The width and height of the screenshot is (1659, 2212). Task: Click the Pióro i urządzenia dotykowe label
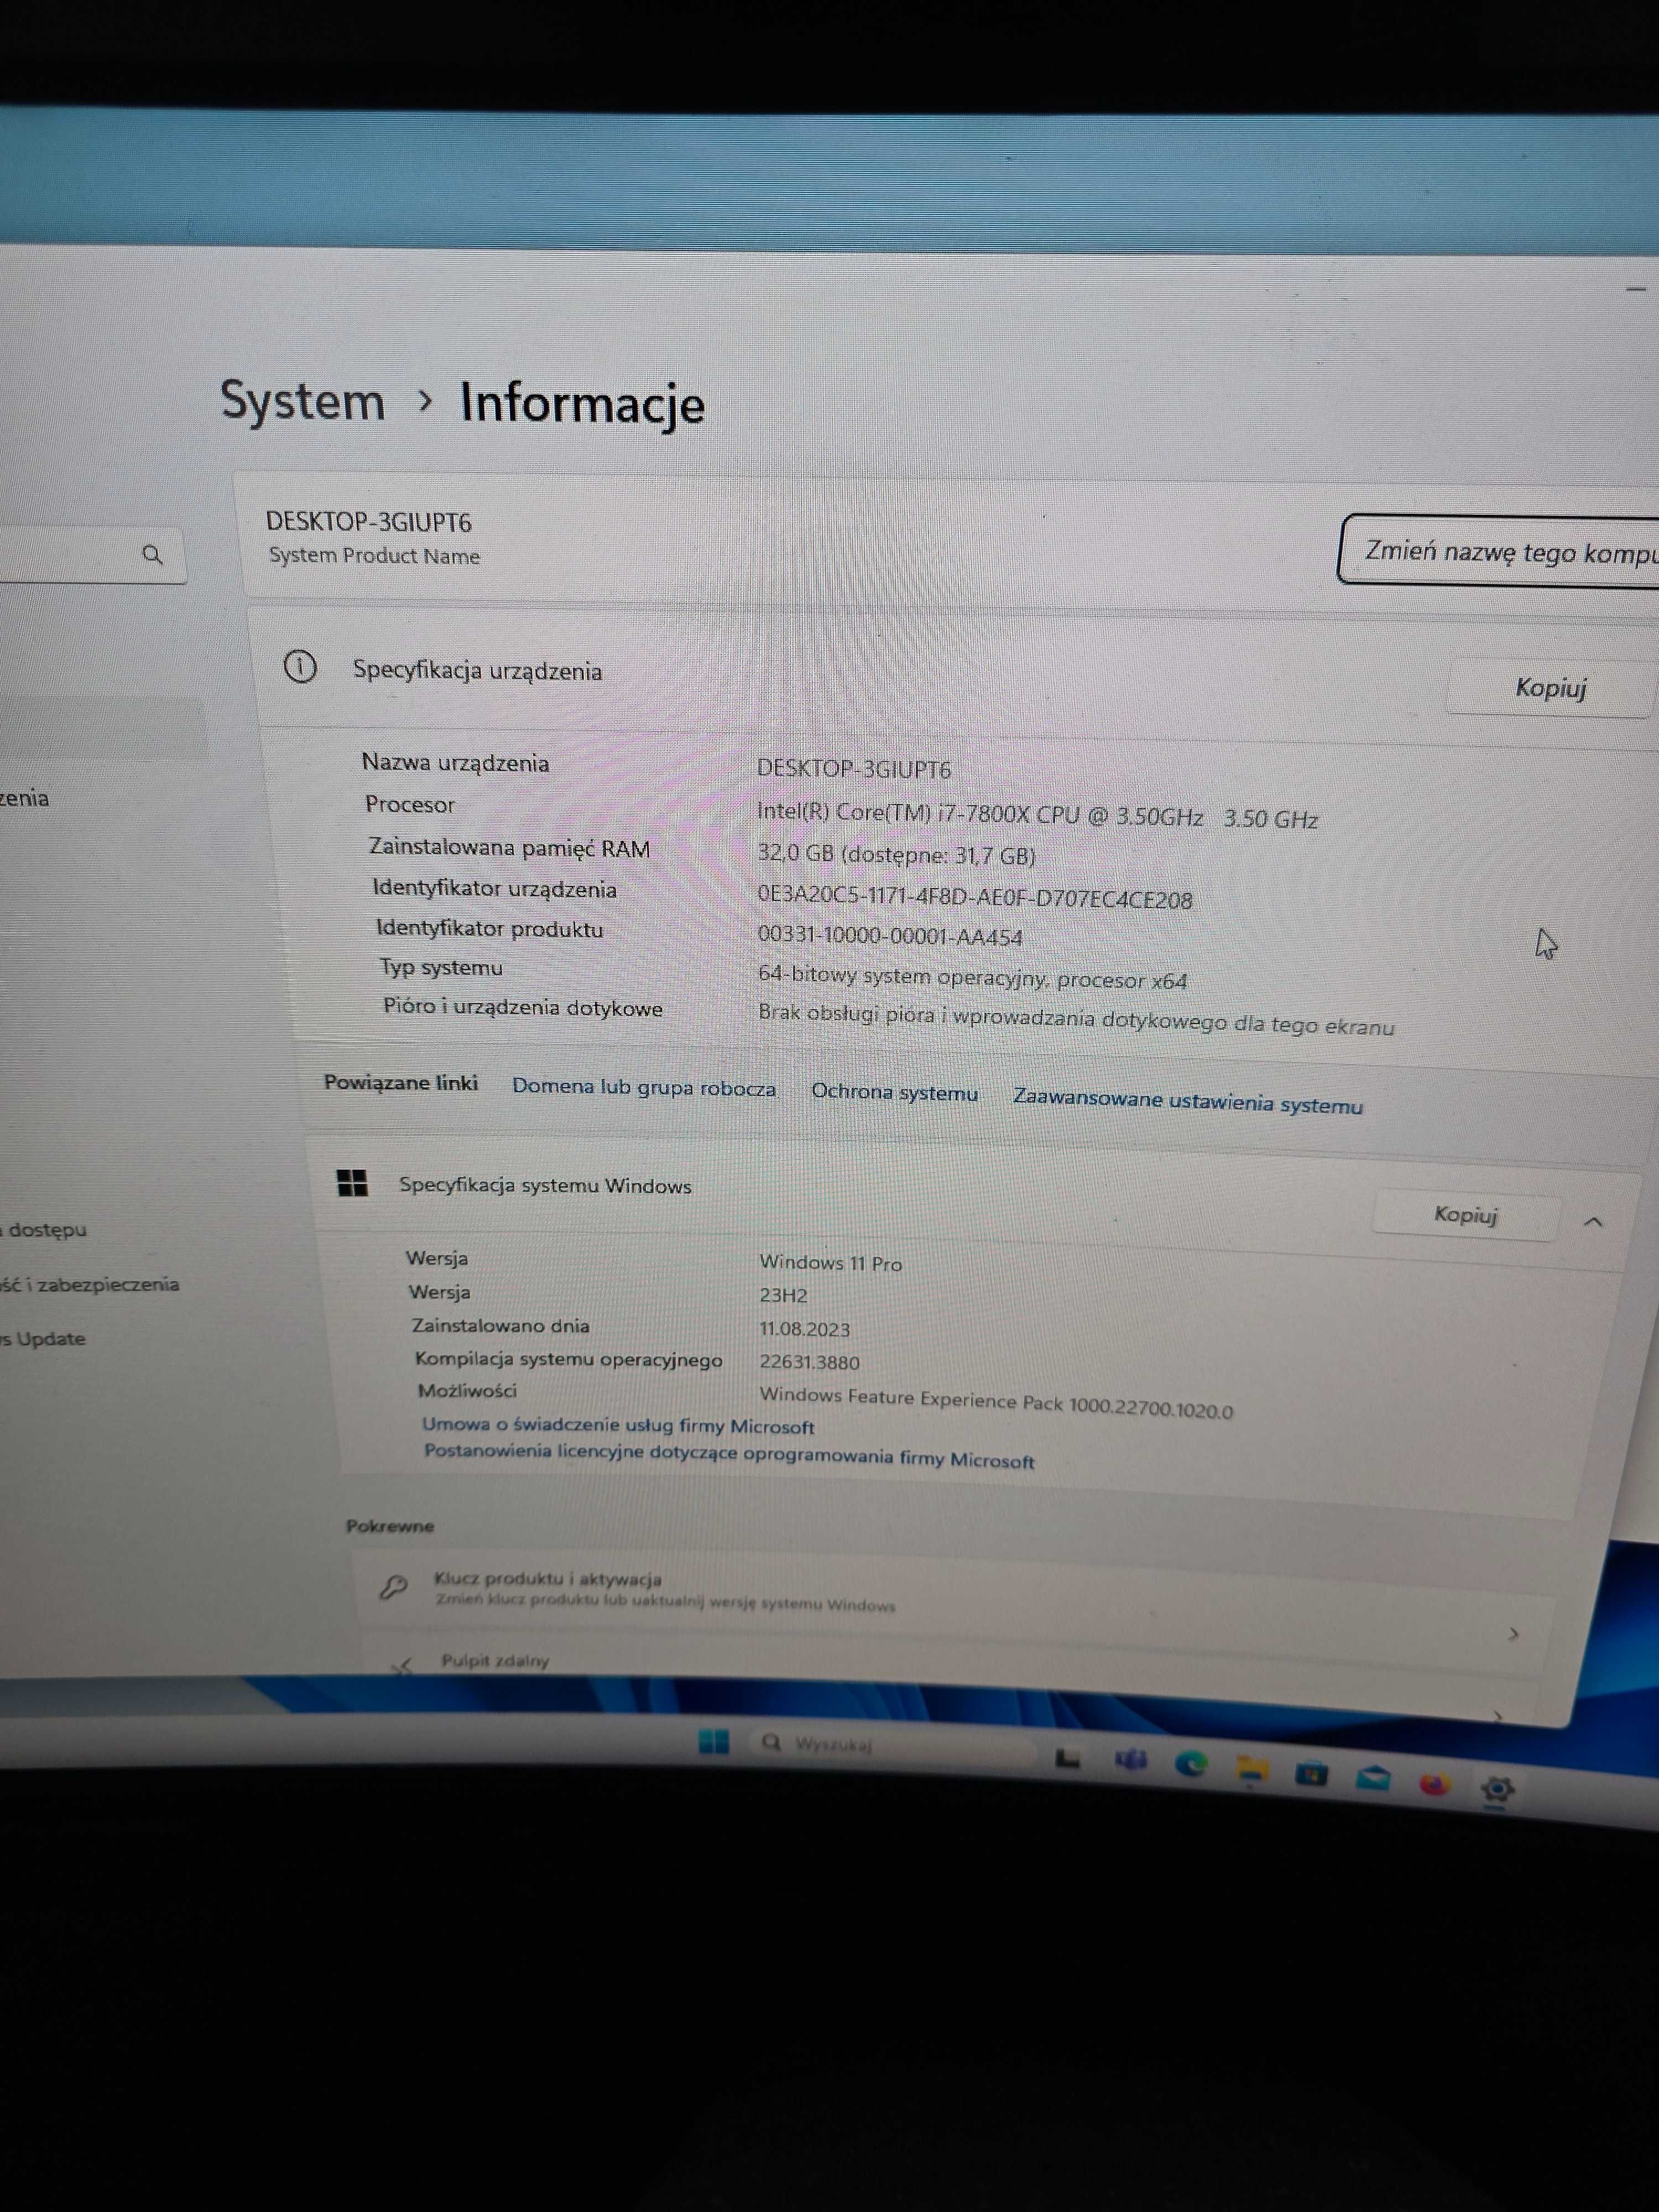pos(523,1007)
